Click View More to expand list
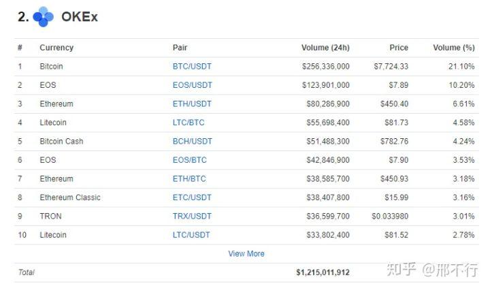Image resolution: width=490 pixels, height=290 pixels. [246, 254]
